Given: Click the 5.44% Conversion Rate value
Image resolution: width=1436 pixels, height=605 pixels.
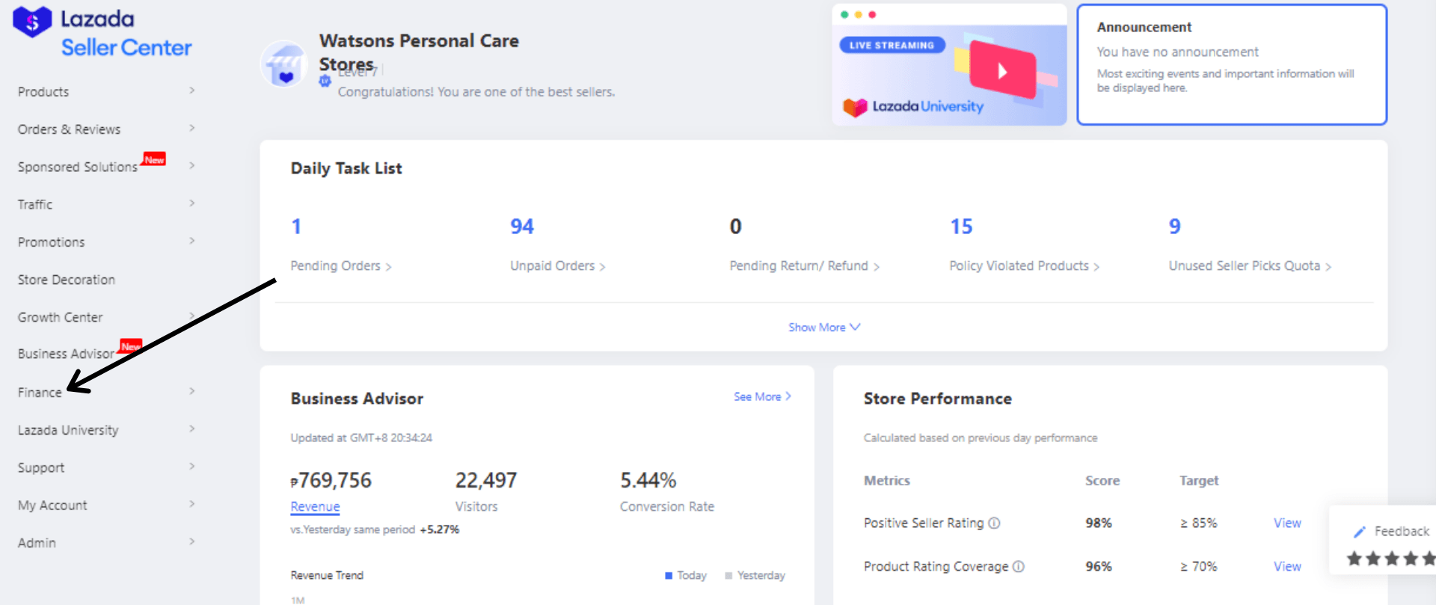Looking at the screenshot, I should [648, 480].
